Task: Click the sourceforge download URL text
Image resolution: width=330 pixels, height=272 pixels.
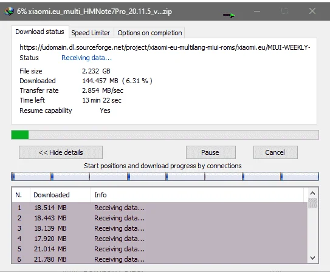Action: click(165, 47)
